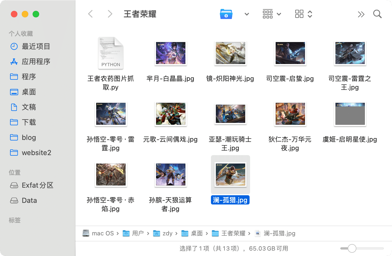Select thumbnail of 镜-炽阳神光.jpg
392x256 pixels.
[231, 53]
